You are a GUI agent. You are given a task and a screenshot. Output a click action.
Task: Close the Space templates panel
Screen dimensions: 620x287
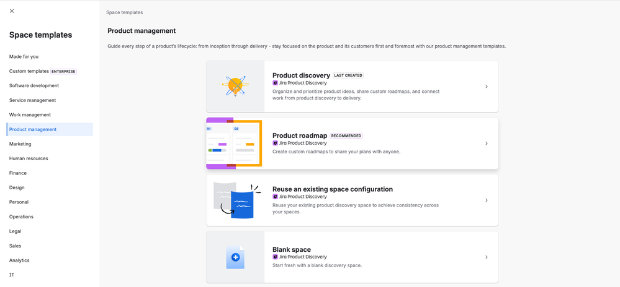12,11
